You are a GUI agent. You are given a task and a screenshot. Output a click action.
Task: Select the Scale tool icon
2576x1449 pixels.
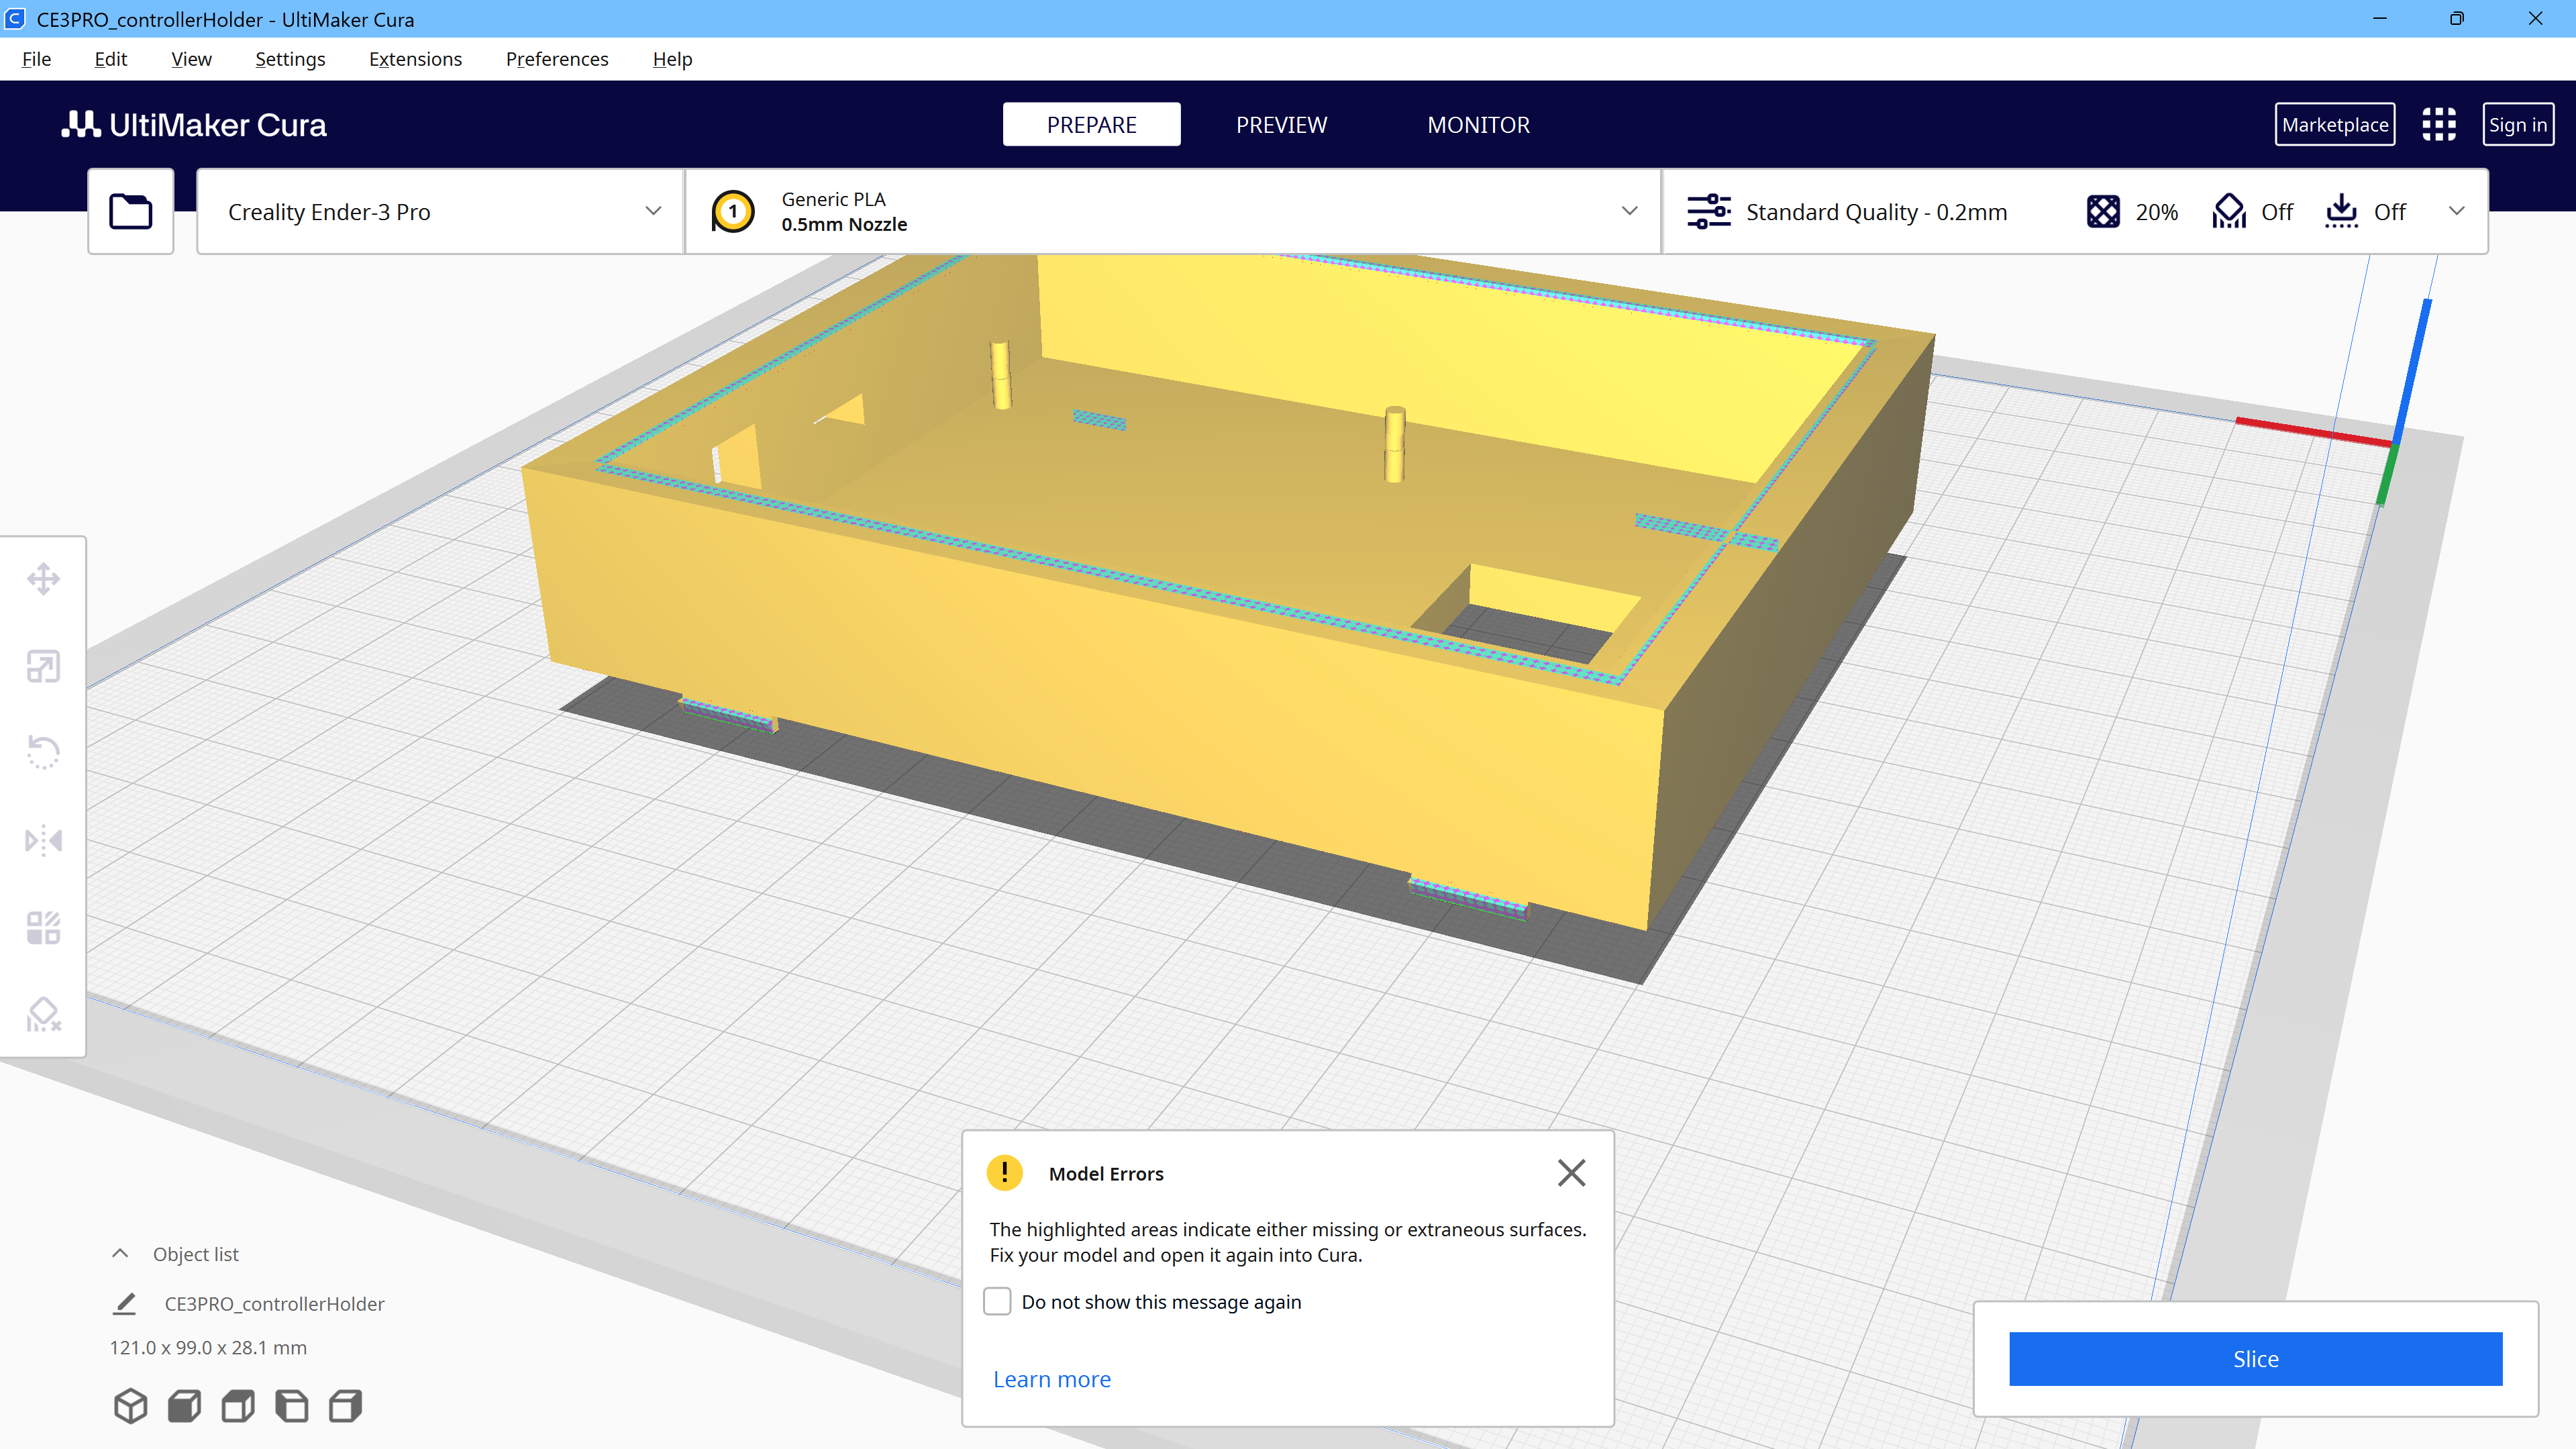(x=43, y=666)
